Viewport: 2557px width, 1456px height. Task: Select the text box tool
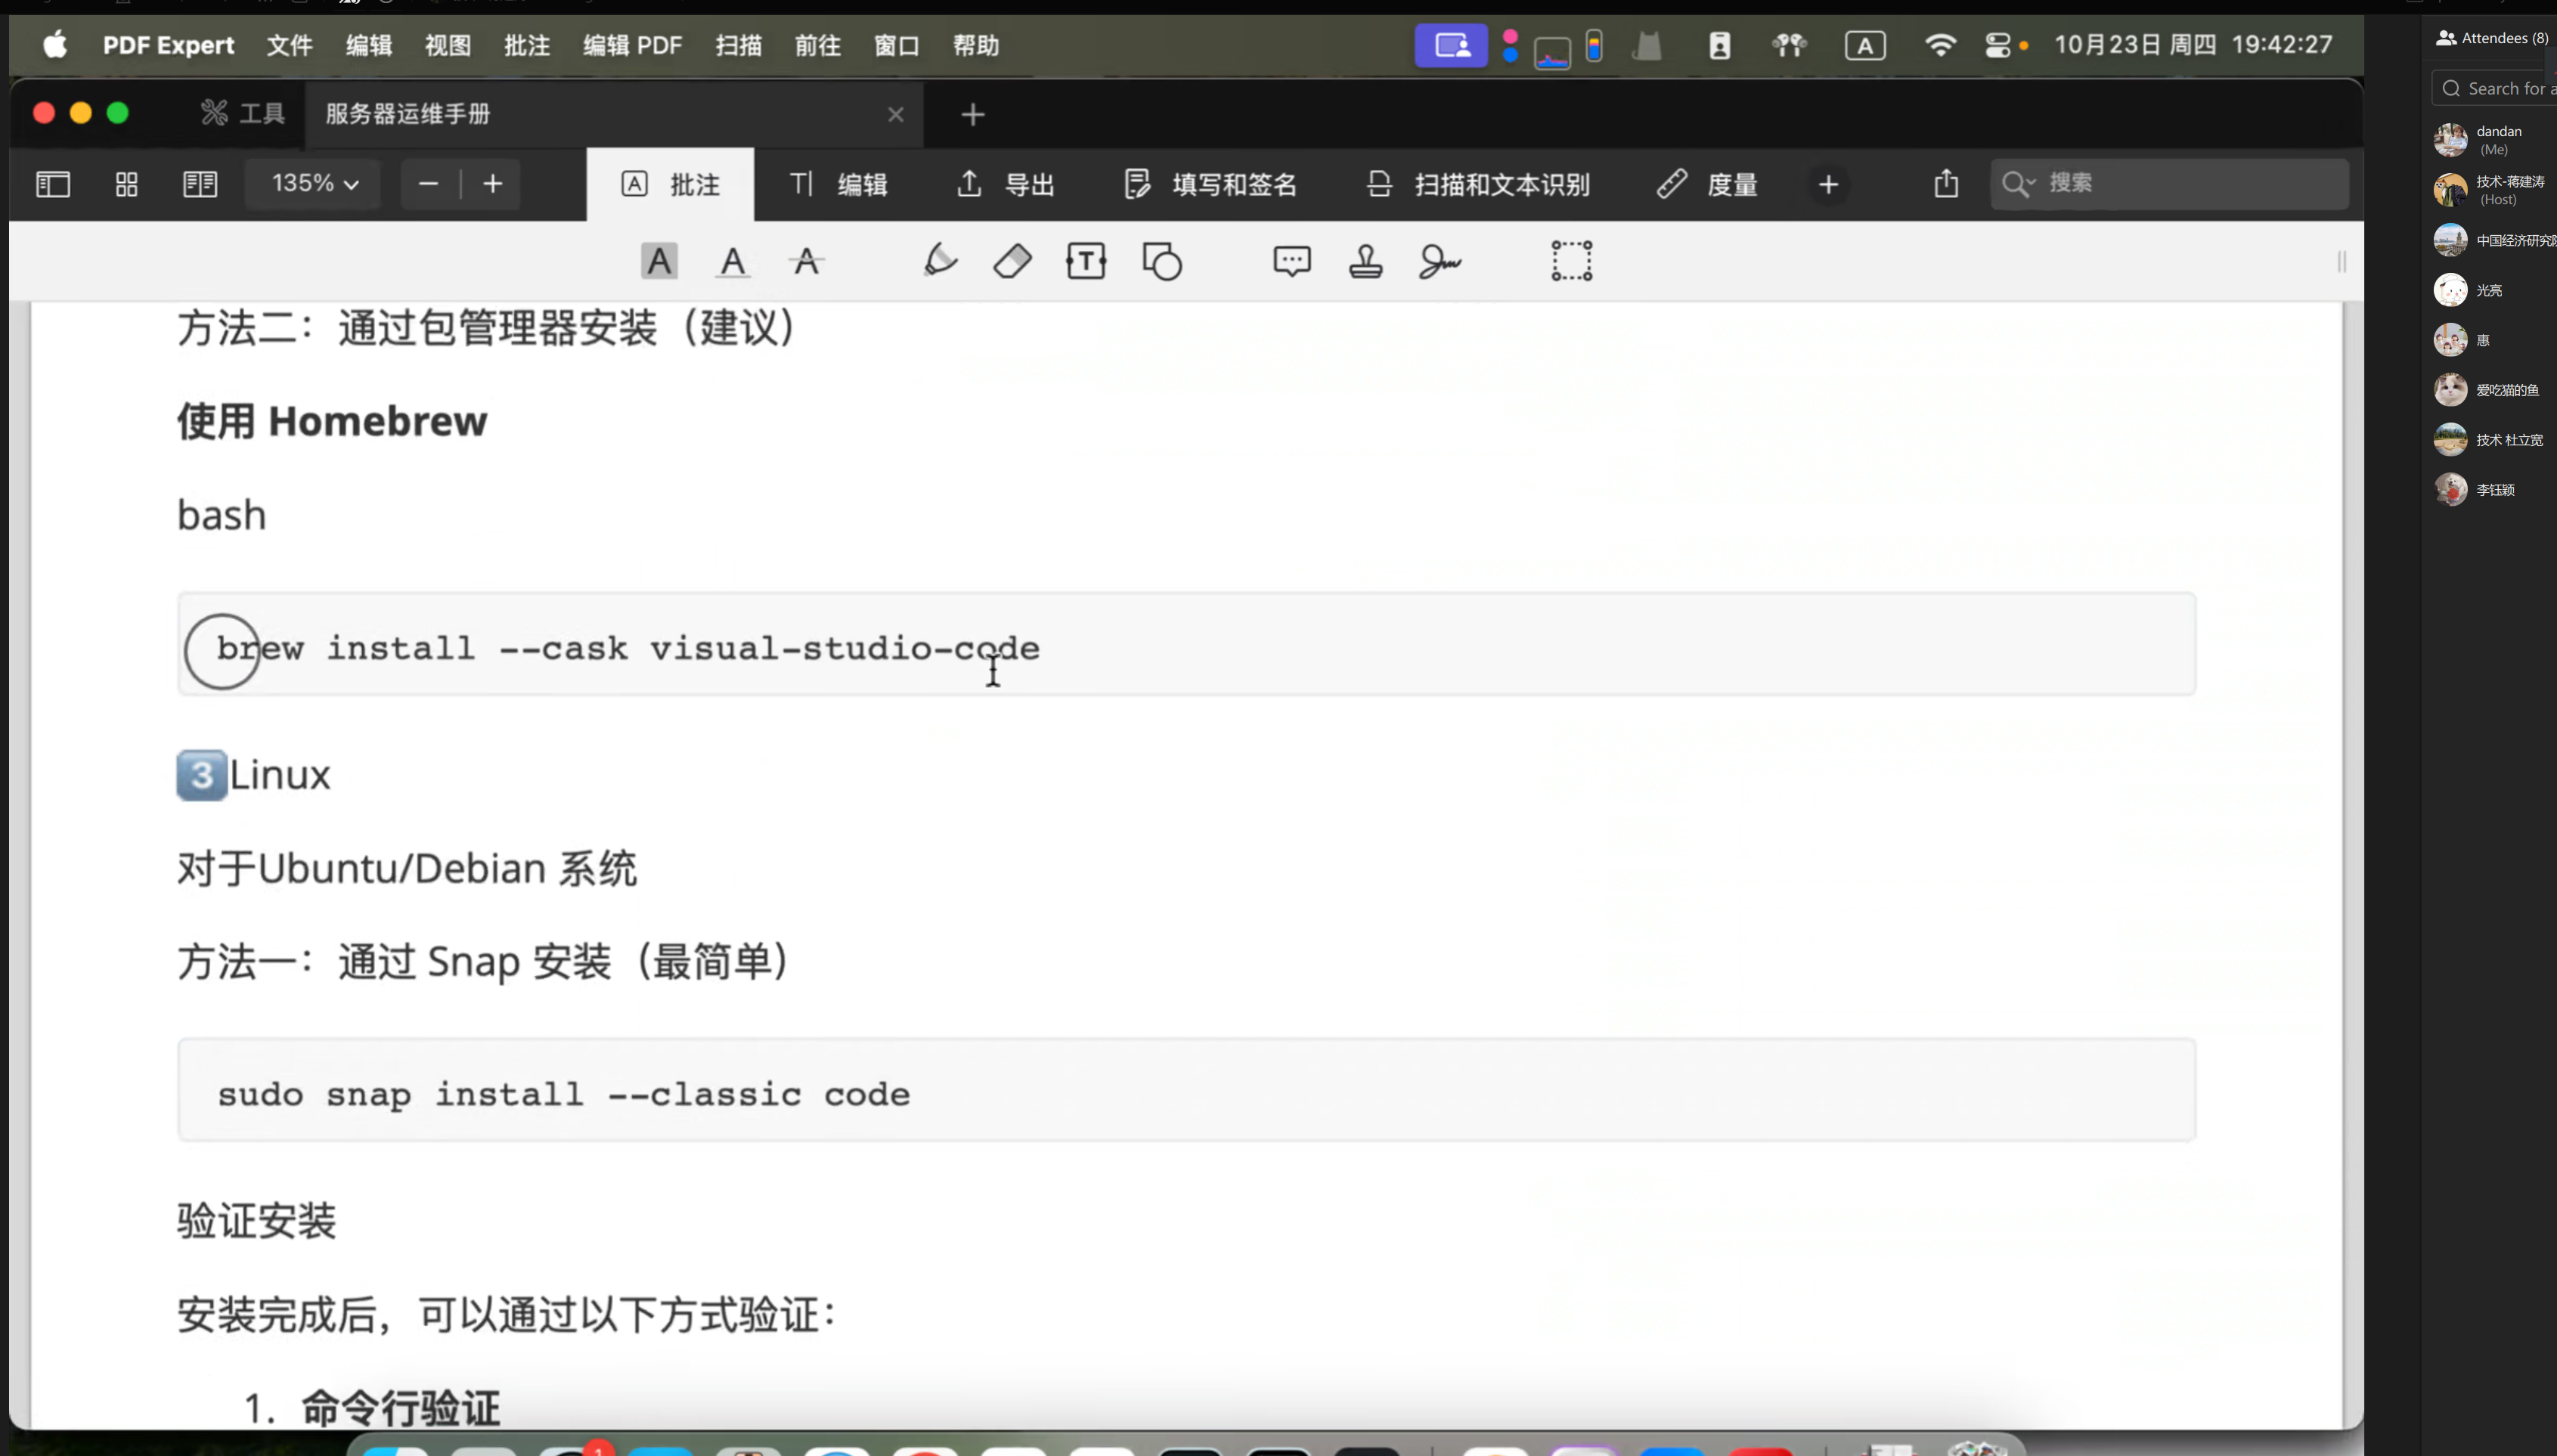click(x=1086, y=262)
